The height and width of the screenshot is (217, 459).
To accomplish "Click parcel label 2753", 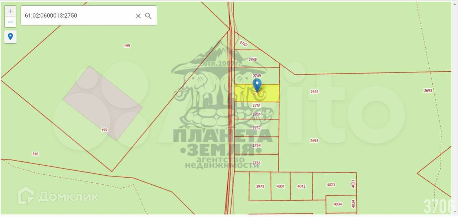I will click(x=256, y=163).
